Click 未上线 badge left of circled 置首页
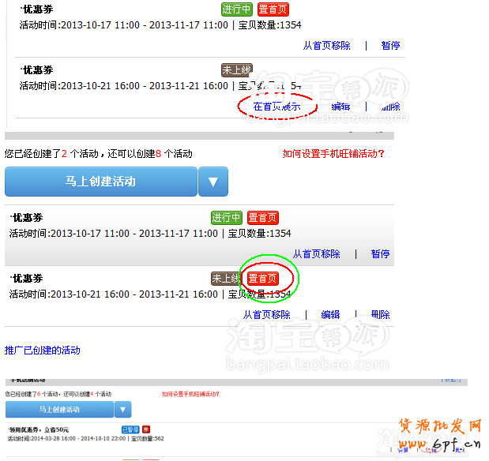Image resolution: width=489 pixels, height=461 pixels. coord(225,279)
